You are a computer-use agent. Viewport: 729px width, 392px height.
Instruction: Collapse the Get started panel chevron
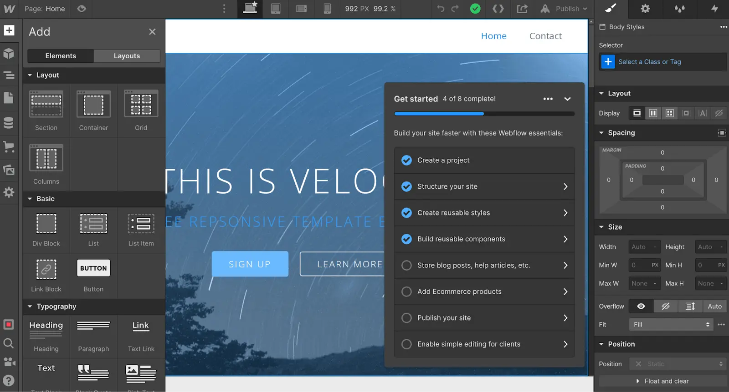[567, 99]
